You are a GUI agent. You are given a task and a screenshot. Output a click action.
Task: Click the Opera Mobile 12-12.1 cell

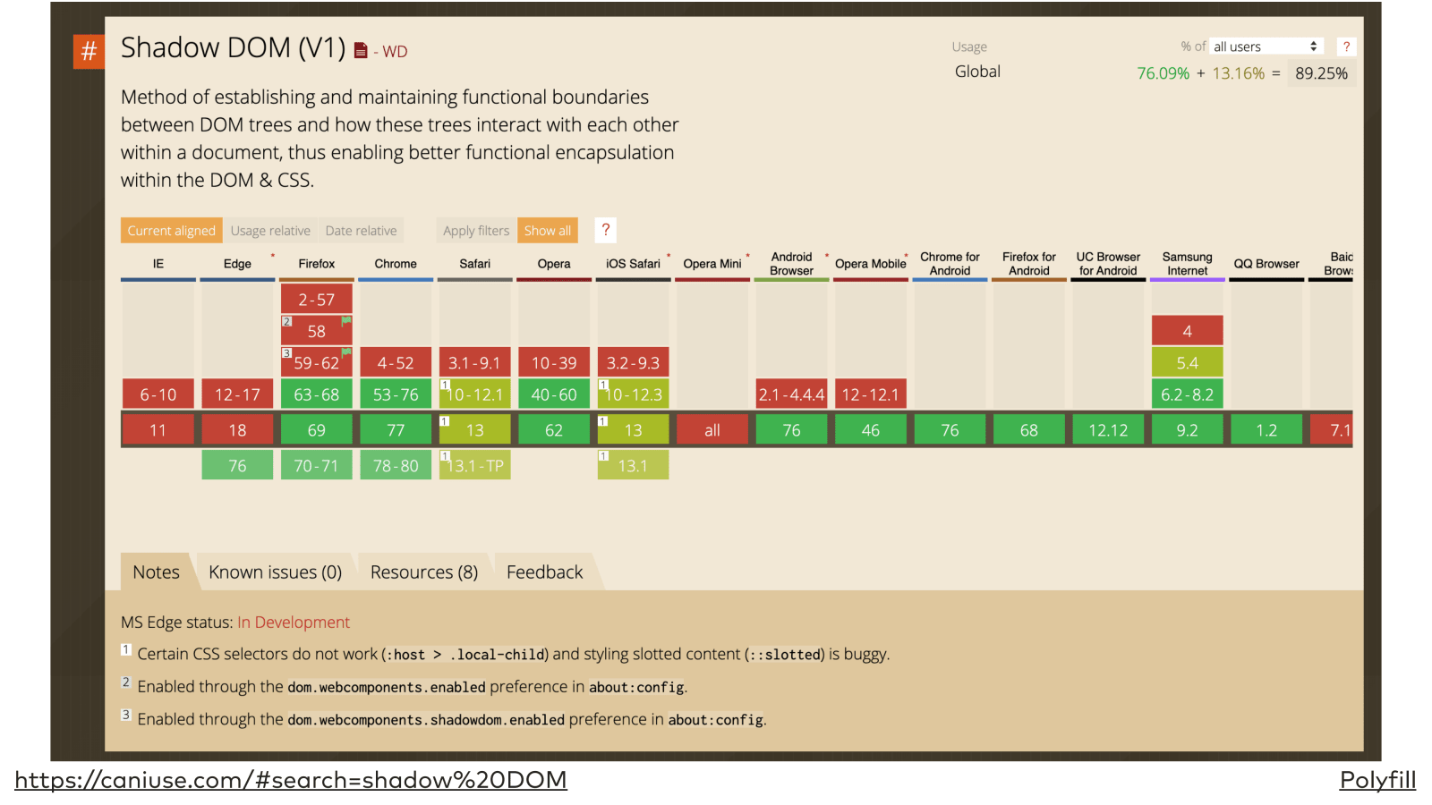(x=871, y=394)
